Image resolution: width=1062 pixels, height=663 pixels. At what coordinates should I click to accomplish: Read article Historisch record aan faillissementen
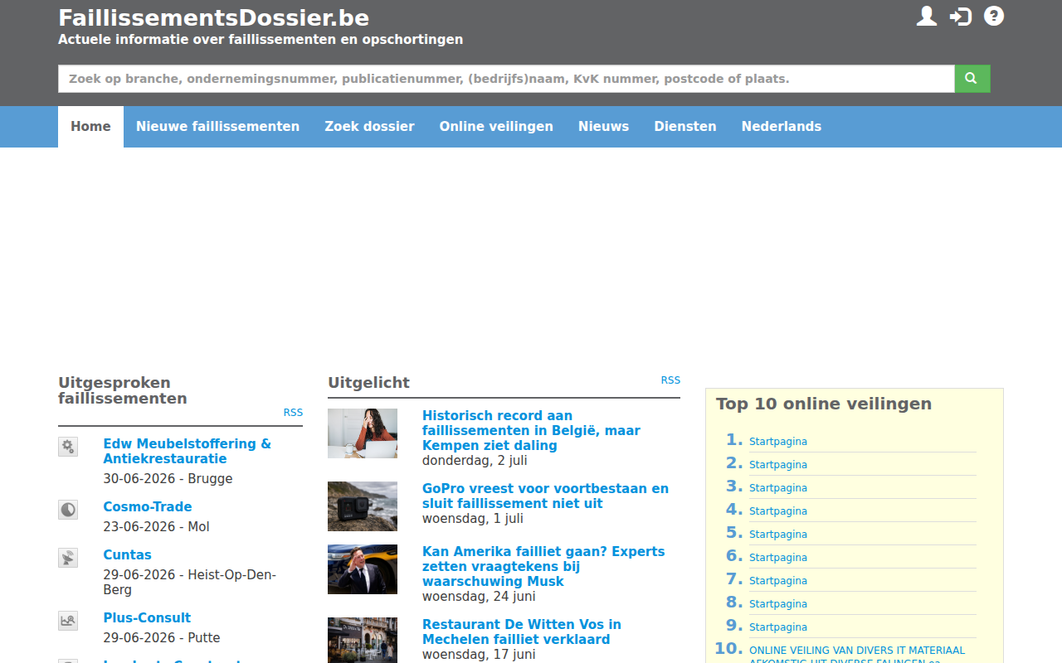(531, 431)
